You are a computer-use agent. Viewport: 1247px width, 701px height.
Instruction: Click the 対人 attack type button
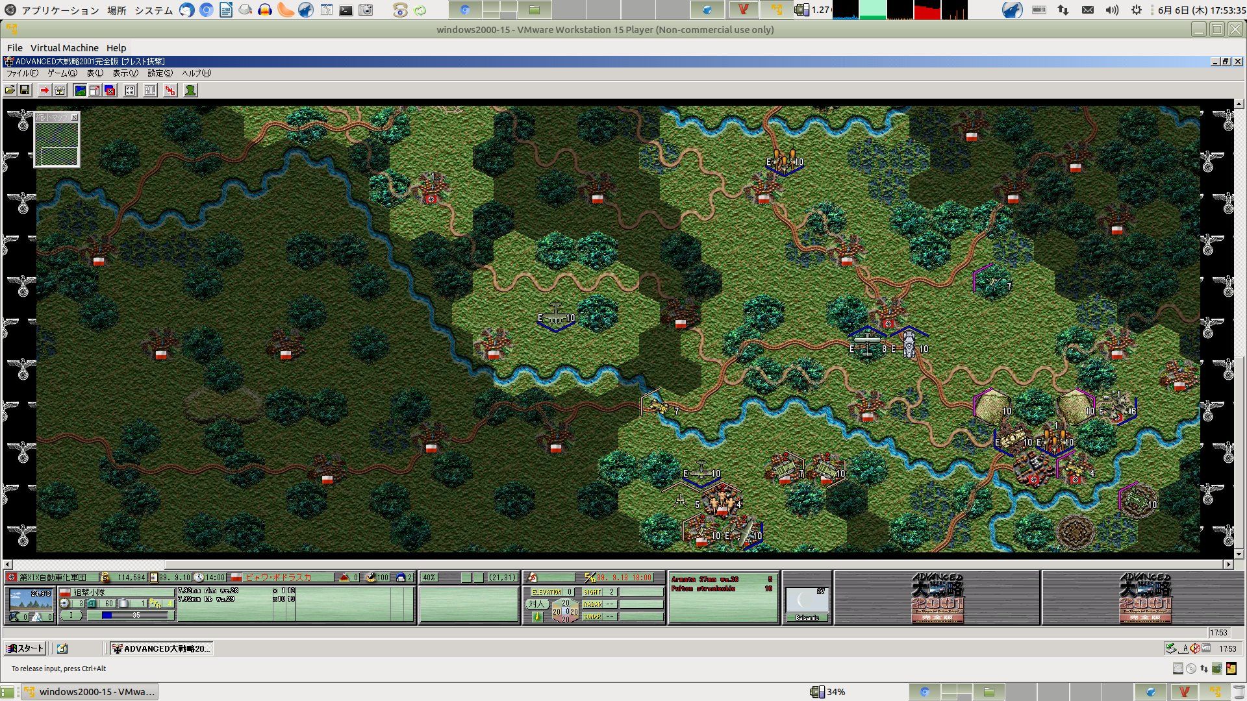536,604
